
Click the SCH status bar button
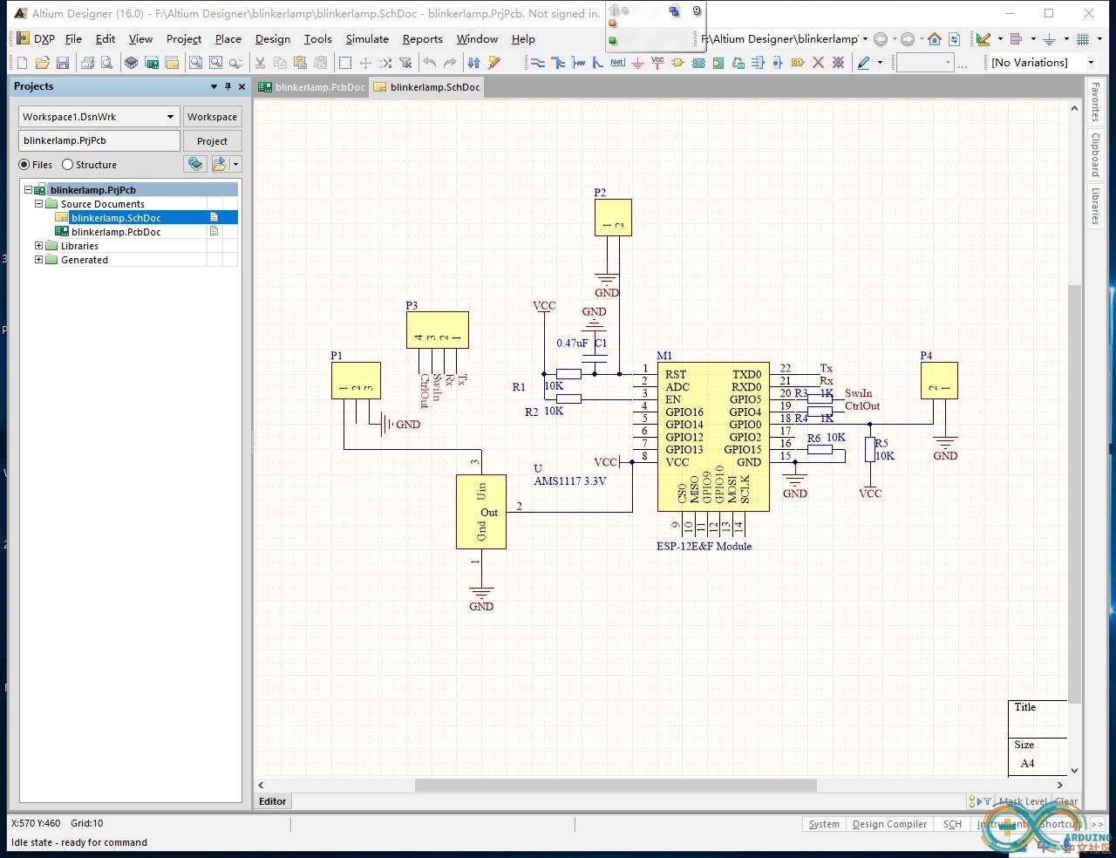[952, 824]
